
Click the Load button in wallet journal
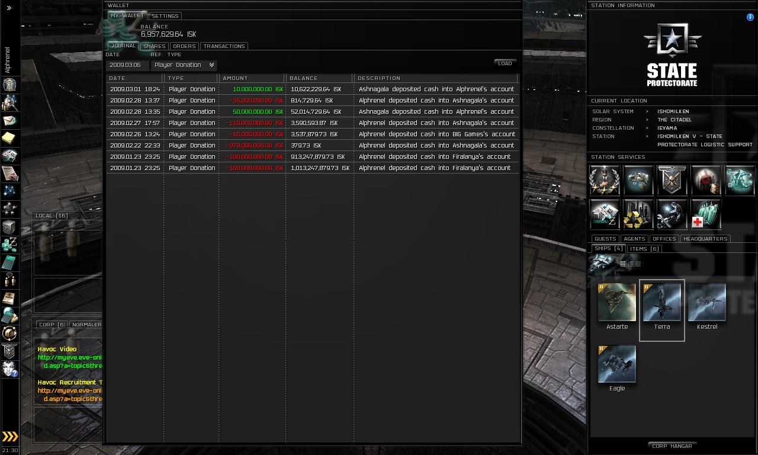click(x=505, y=63)
